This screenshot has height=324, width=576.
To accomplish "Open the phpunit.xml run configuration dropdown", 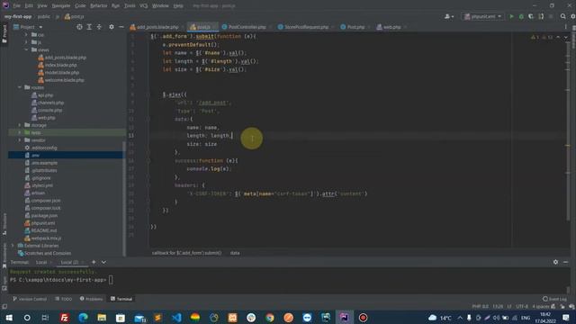I will click(x=482, y=16).
